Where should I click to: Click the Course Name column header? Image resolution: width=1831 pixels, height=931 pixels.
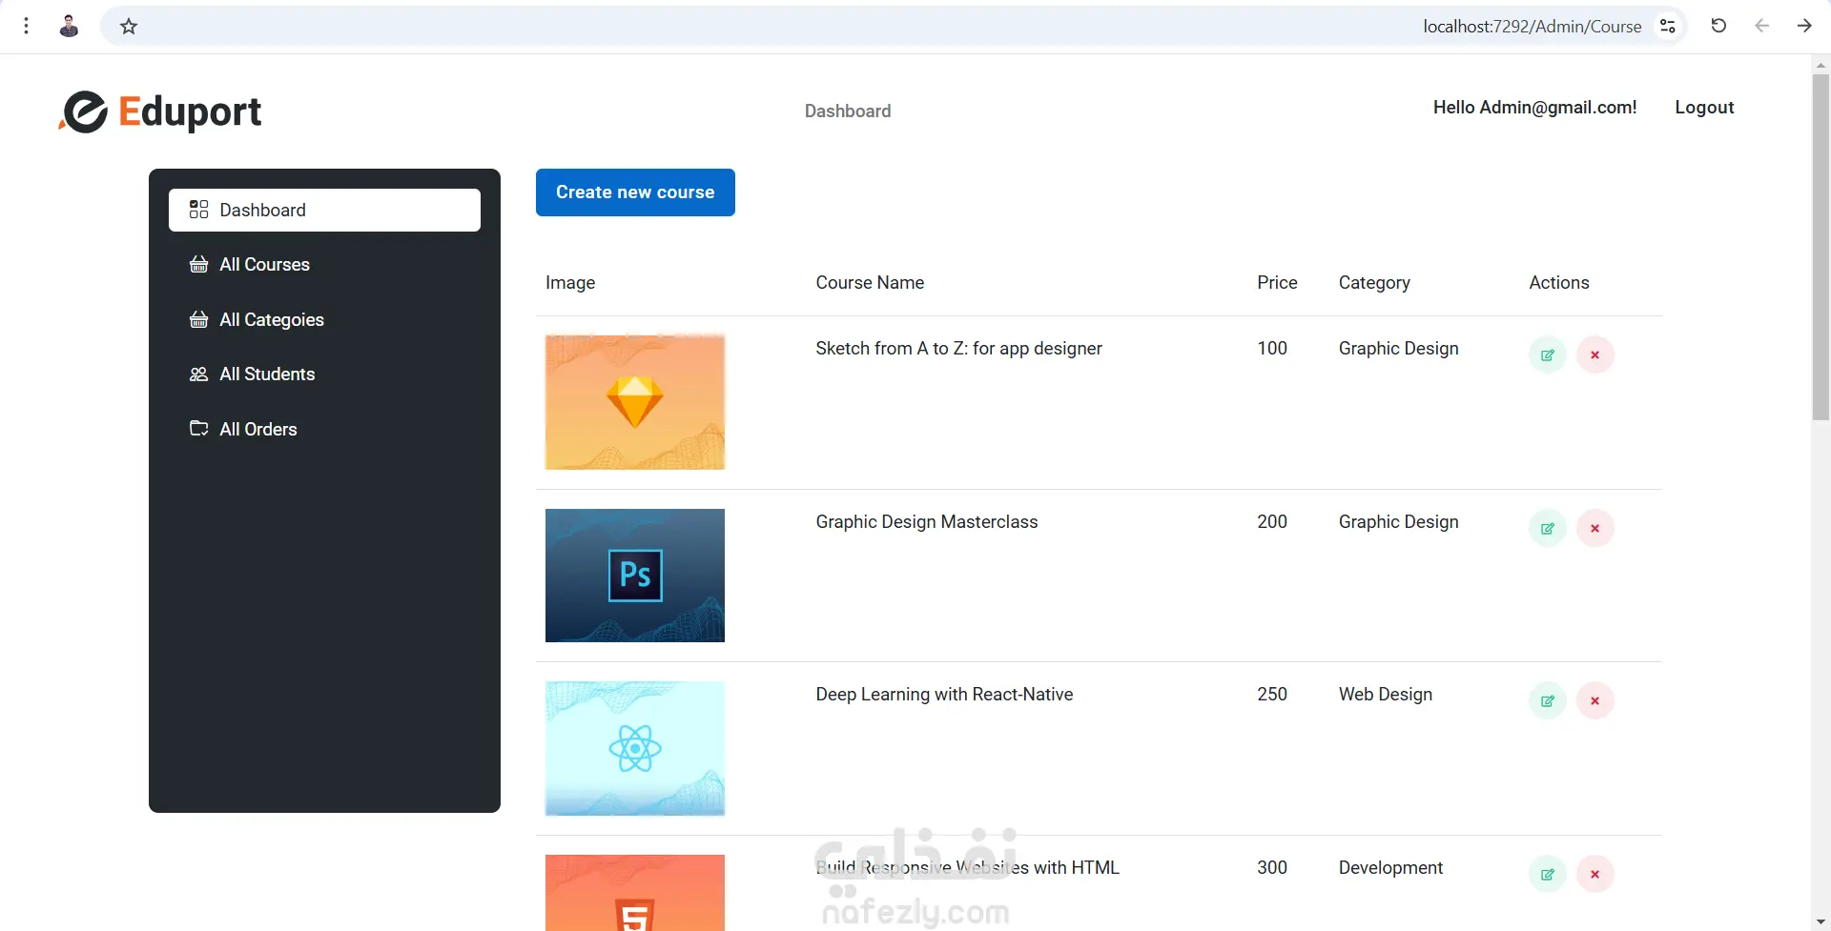870,283
